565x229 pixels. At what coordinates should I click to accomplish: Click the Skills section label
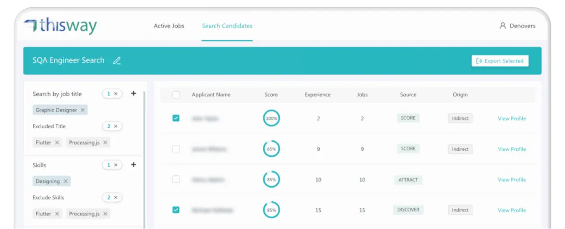coord(39,165)
